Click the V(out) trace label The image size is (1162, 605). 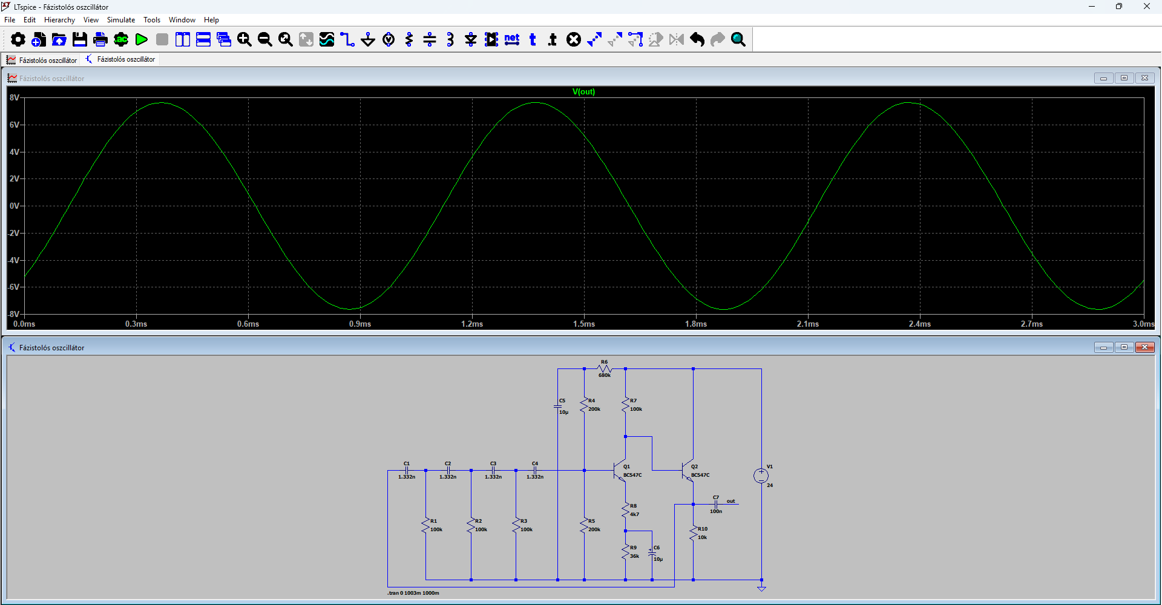[583, 92]
